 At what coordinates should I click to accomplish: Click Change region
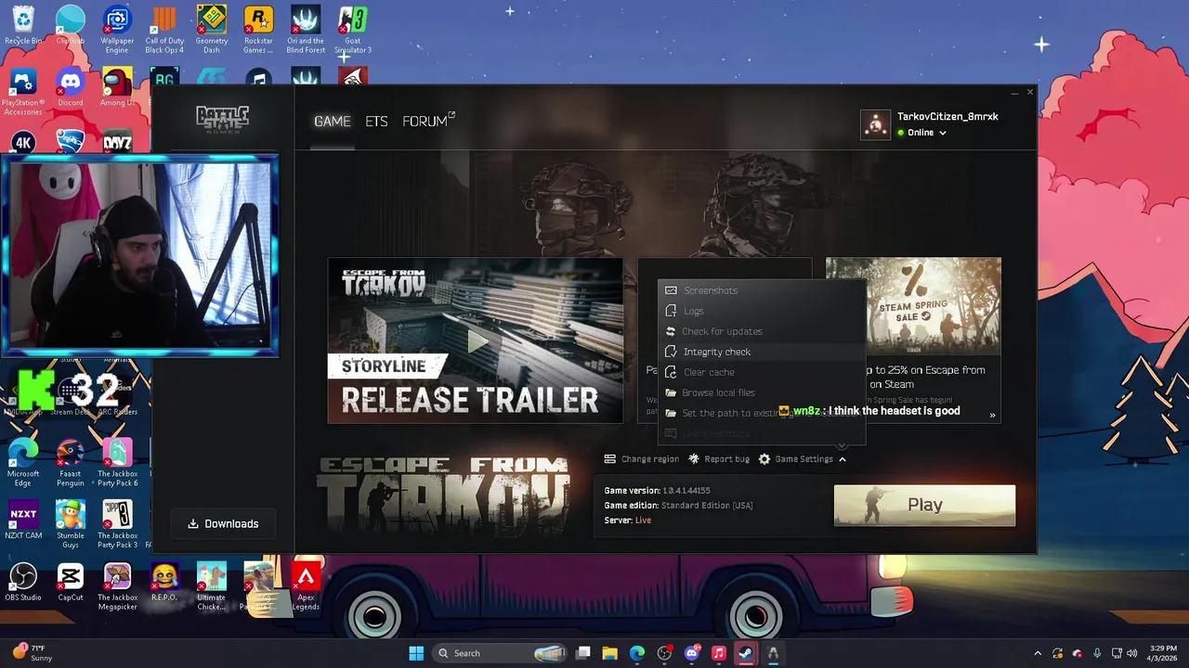tap(642, 459)
